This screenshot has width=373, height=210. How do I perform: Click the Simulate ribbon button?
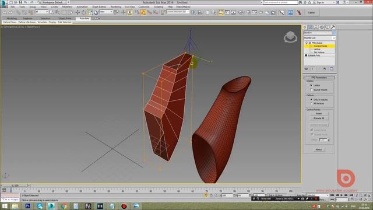click(x=42, y=22)
